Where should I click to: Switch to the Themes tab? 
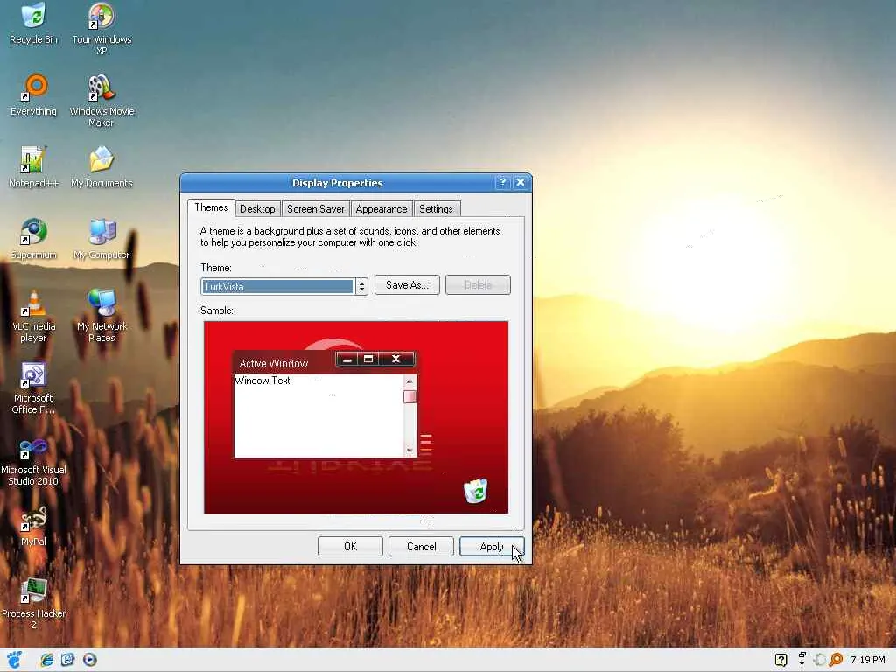pos(211,207)
